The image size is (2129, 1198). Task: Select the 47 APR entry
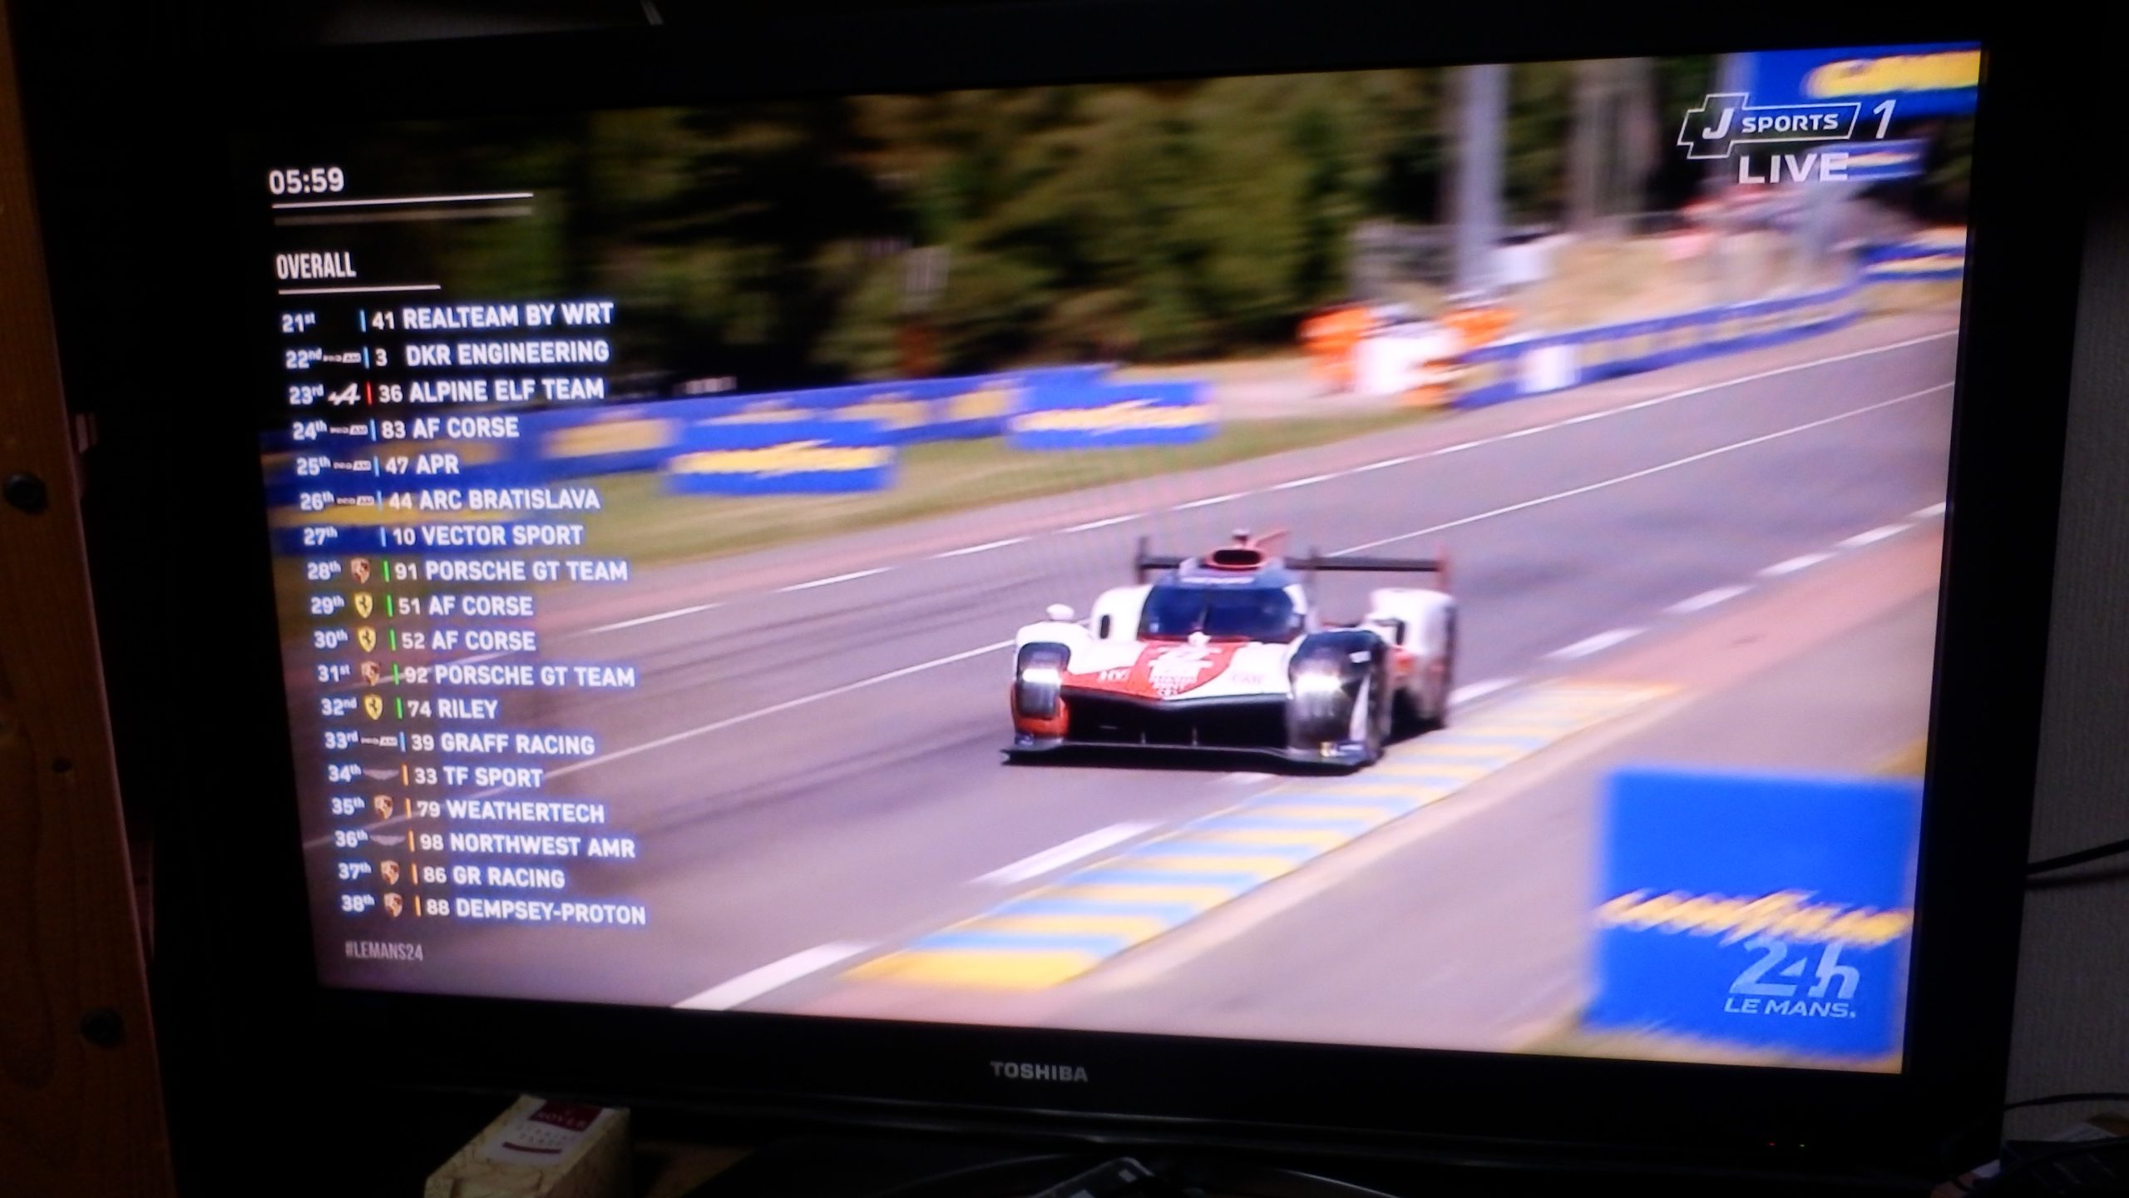point(422,465)
